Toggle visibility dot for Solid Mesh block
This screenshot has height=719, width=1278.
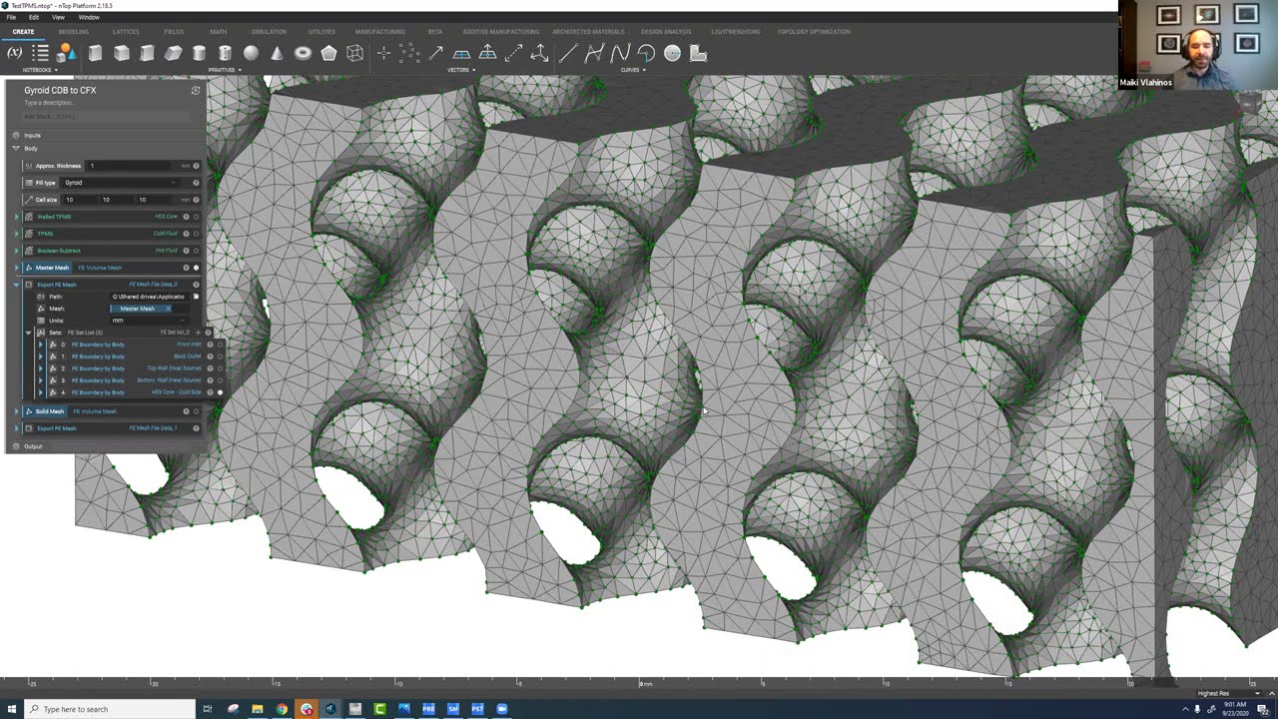196,411
